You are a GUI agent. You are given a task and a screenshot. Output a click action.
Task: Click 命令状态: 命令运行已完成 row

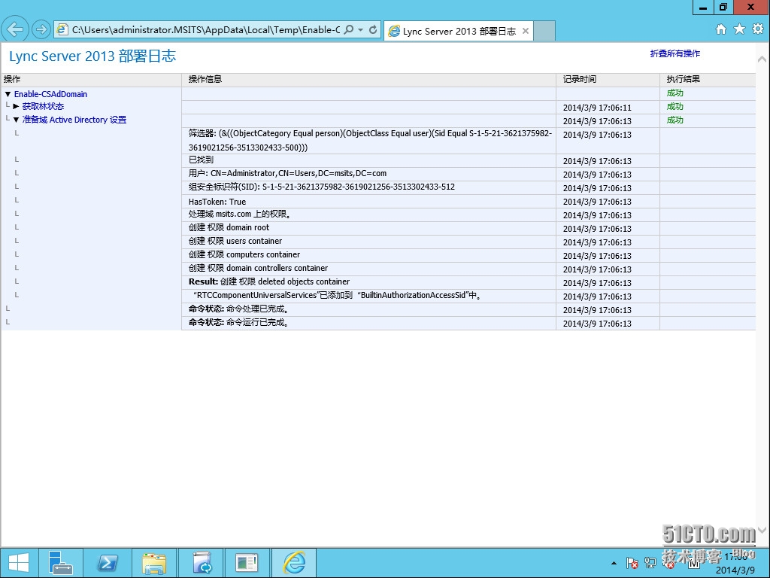pyautogui.click(x=238, y=322)
